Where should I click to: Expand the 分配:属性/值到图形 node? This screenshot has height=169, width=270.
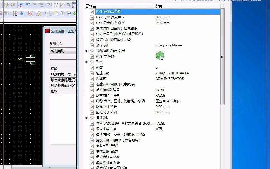[86, 51]
